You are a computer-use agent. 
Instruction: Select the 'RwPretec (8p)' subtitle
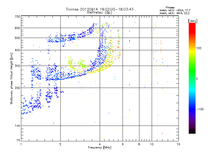(x=99, y=13)
